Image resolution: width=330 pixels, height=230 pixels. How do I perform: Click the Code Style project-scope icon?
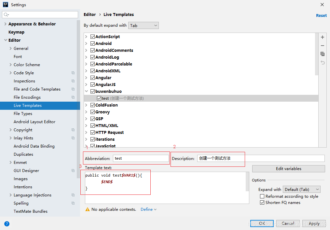point(73,73)
